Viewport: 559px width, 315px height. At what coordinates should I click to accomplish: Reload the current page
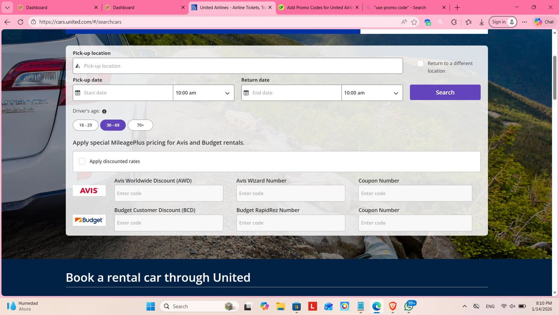[20, 22]
